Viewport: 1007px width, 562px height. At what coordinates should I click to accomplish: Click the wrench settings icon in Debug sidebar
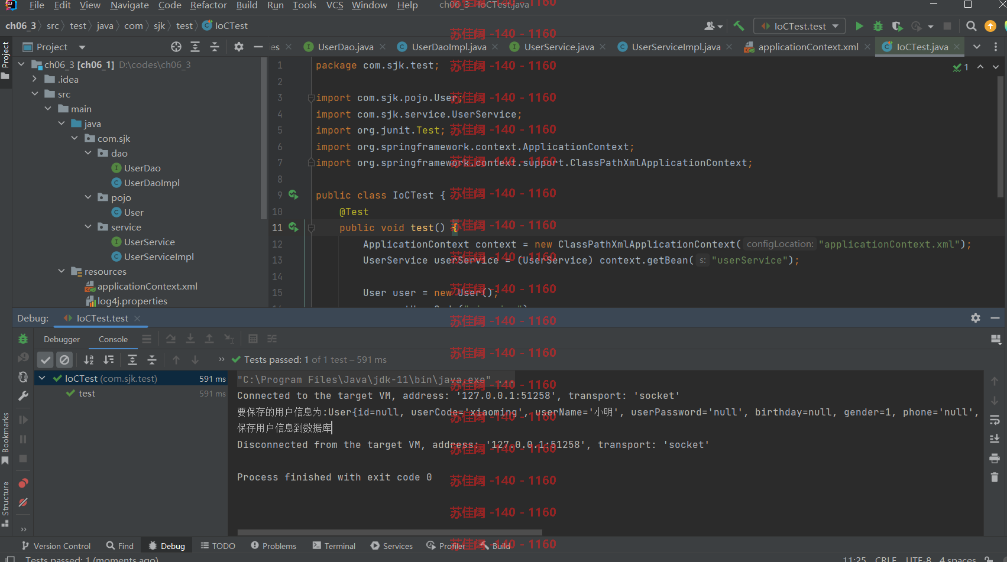click(x=23, y=396)
